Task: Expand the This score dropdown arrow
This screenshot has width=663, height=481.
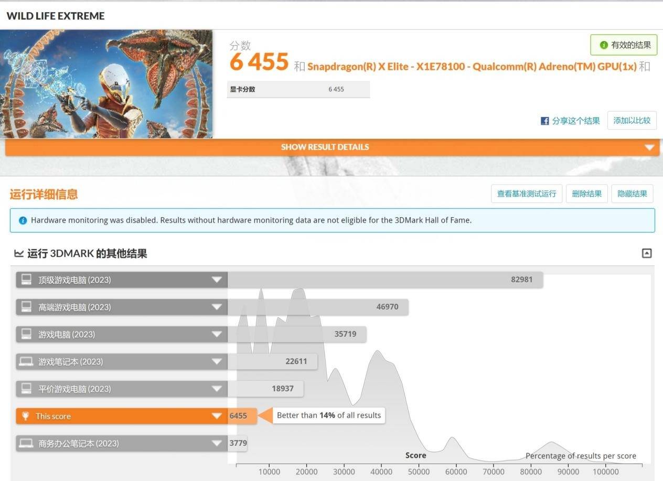Action: [x=217, y=416]
